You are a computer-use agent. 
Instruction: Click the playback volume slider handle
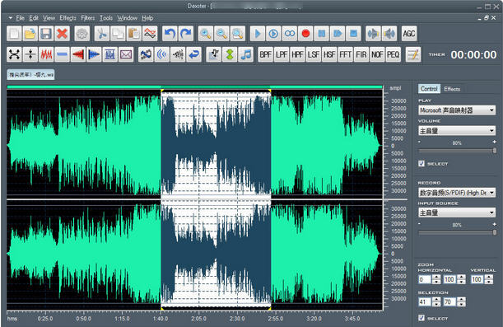[495, 150]
